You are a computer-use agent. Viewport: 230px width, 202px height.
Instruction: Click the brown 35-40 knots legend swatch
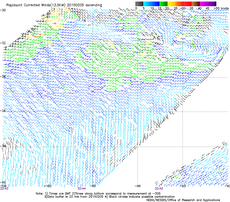196,4
